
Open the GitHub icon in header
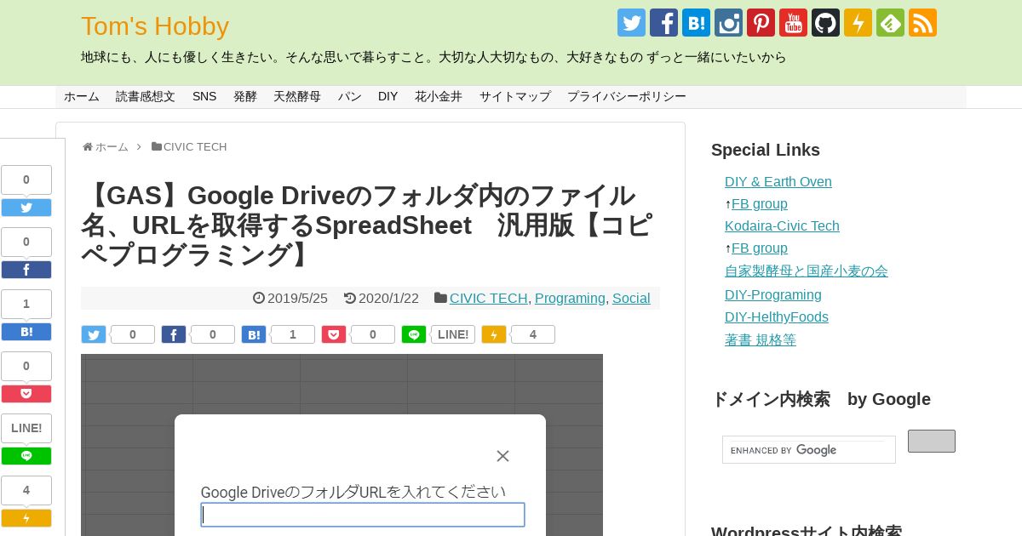[825, 22]
